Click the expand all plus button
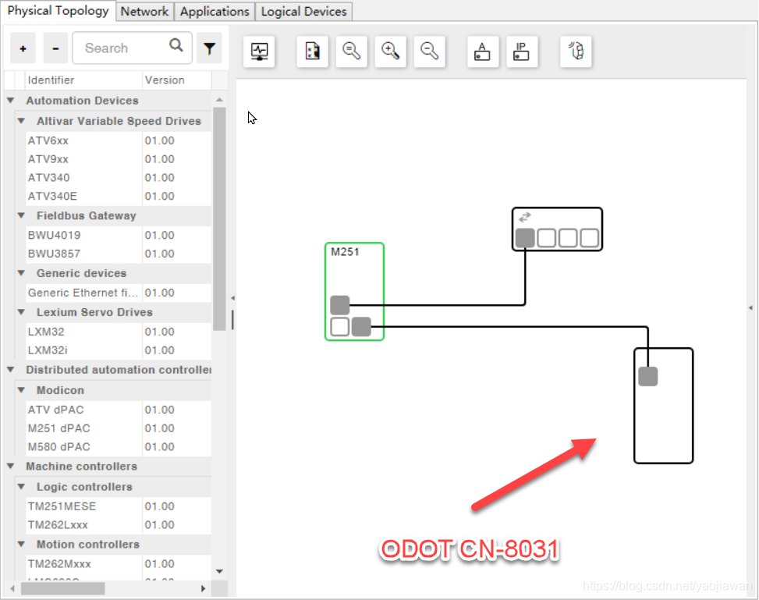759x600 pixels. coord(23,48)
